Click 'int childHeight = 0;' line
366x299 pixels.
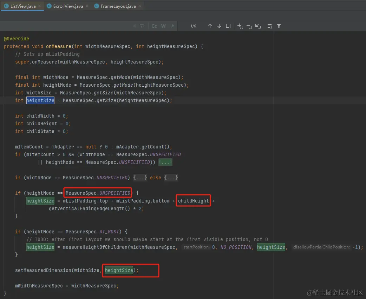tap(43, 124)
